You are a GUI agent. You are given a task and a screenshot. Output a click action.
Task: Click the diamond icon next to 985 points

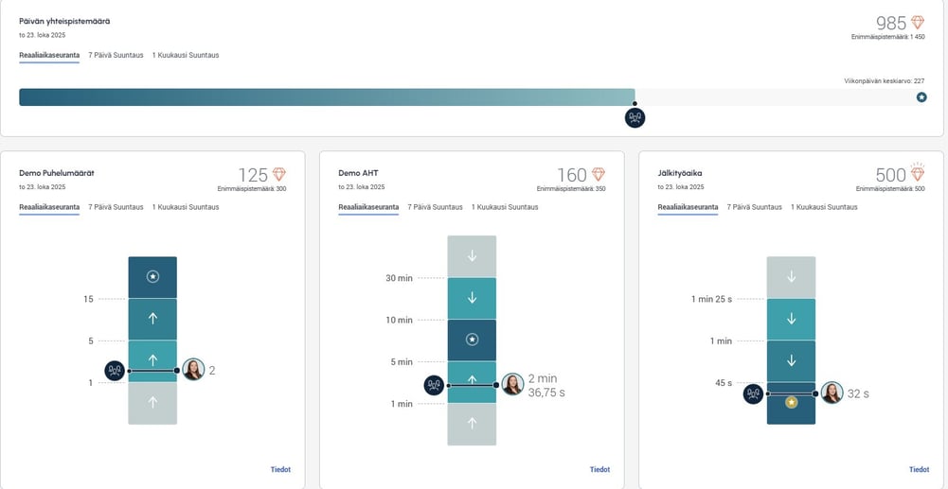917,23
